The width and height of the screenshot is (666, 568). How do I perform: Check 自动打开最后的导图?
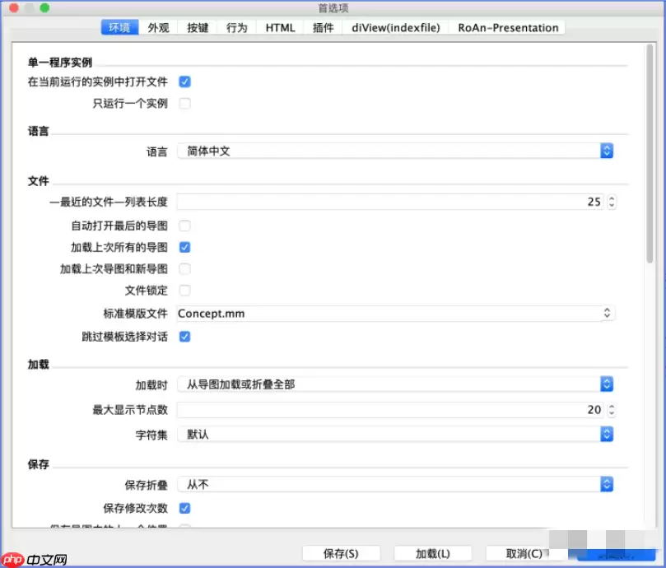184,226
